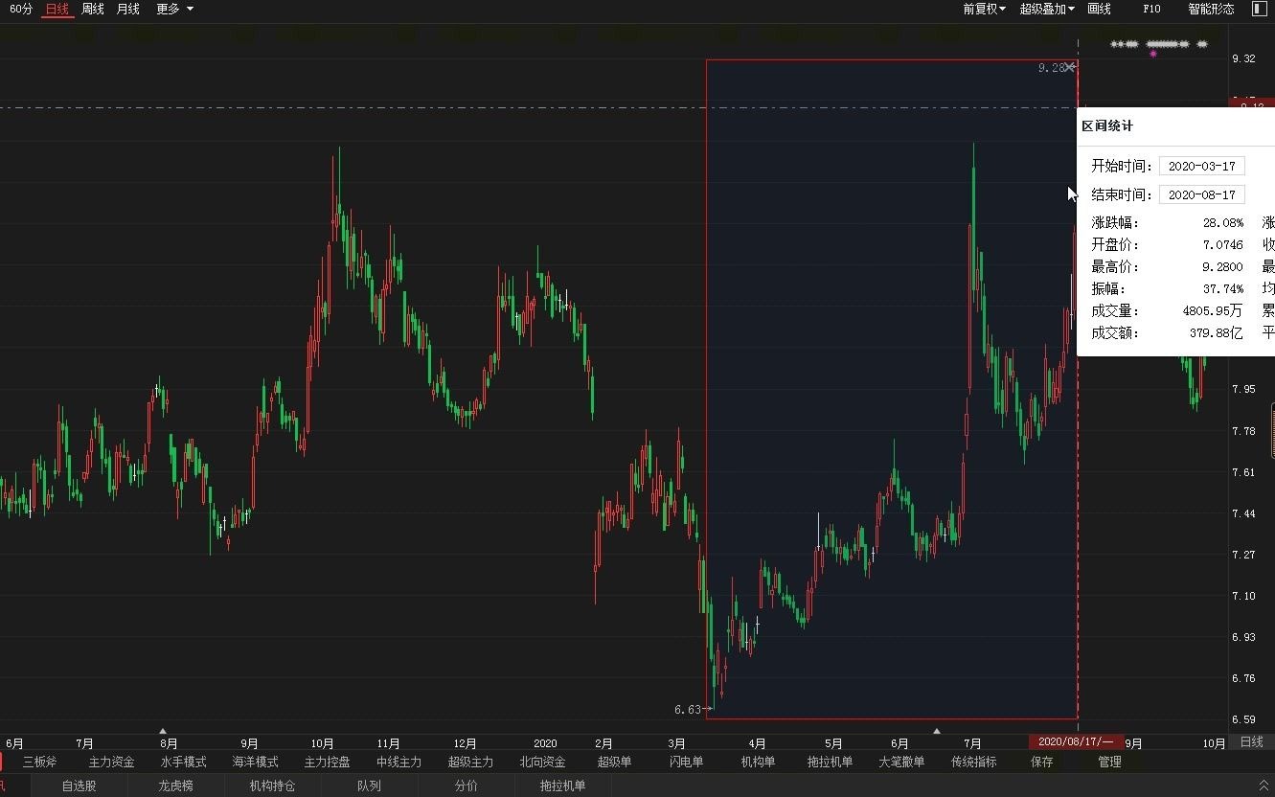Click the 2020/08/17 date marker on axis
Viewport: 1275px width, 797px height.
click(1075, 742)
